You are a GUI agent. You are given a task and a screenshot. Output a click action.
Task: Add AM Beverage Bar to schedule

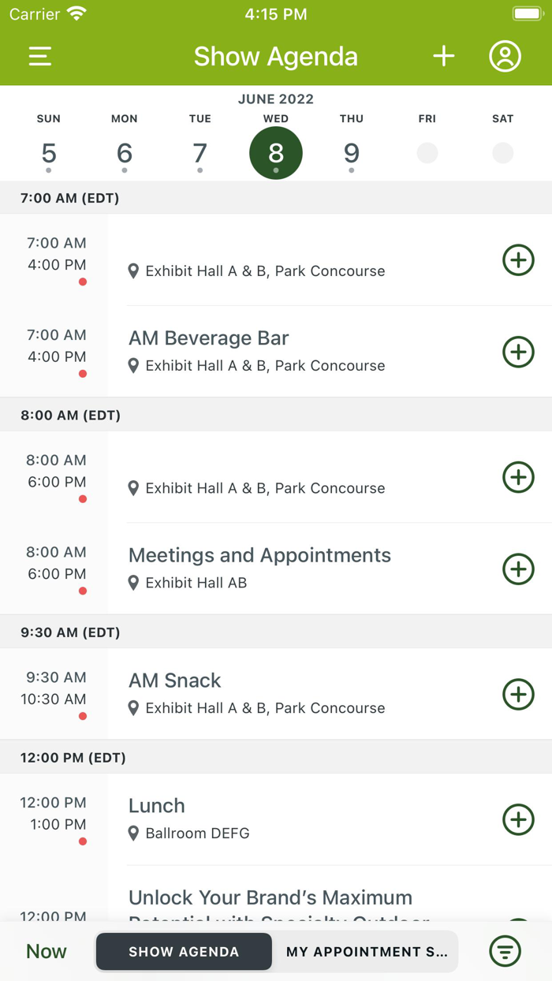coord(518,352)
